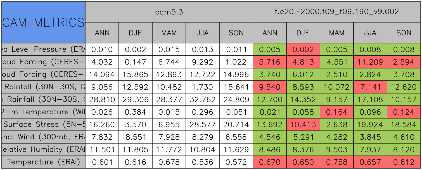Screen dimensions: 422x170
Task: Select the cell containing 1.730
Action: point(202,87)
